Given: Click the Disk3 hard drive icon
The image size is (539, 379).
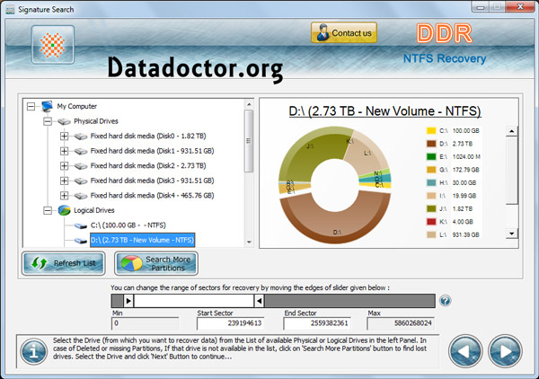Looking at the screenshot, I should tap(81, 181).
